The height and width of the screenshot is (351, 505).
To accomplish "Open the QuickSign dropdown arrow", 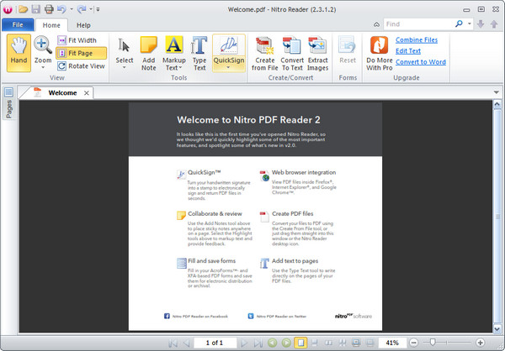I will (228, 68).
